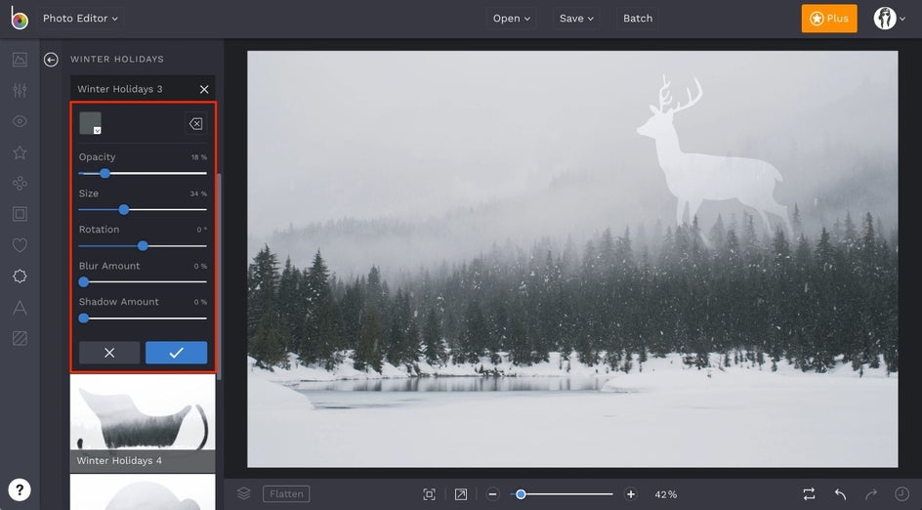Click the WINTER HOLIDAYS heading text
The image size is (922, 510).
[x=117, y=60]
